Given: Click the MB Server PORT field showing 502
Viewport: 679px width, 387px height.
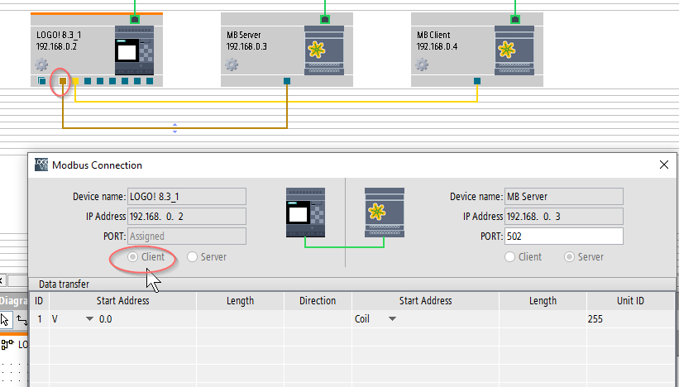Looking at the screenshot, I should (564, 236).
